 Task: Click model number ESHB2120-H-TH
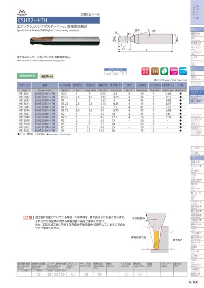[x=45, y=131]
